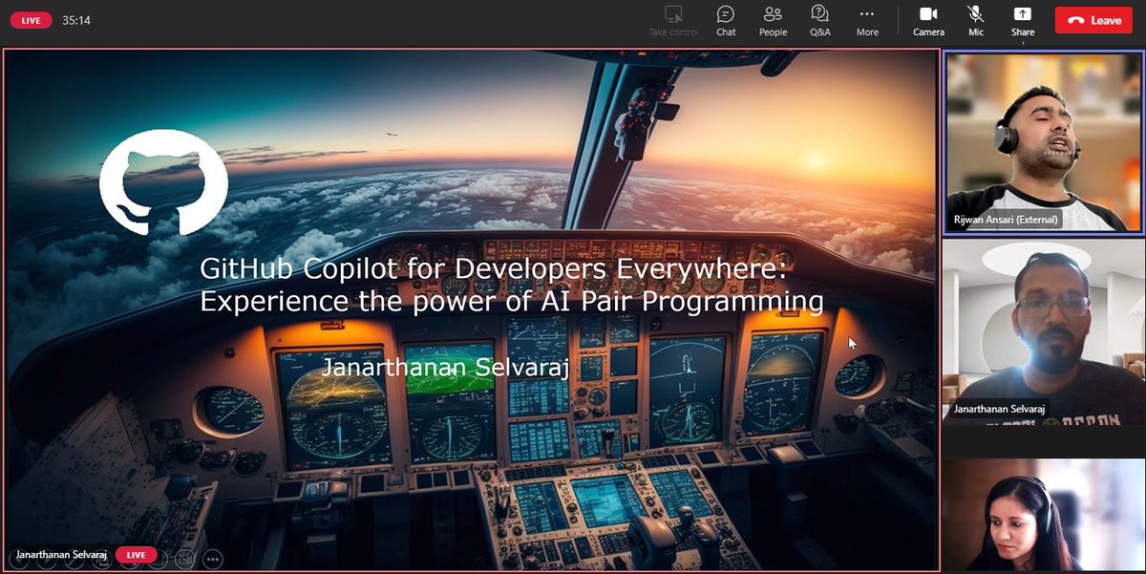1146x574 pixels.
Task: Turn on the Camera
Action: (928, 20)
